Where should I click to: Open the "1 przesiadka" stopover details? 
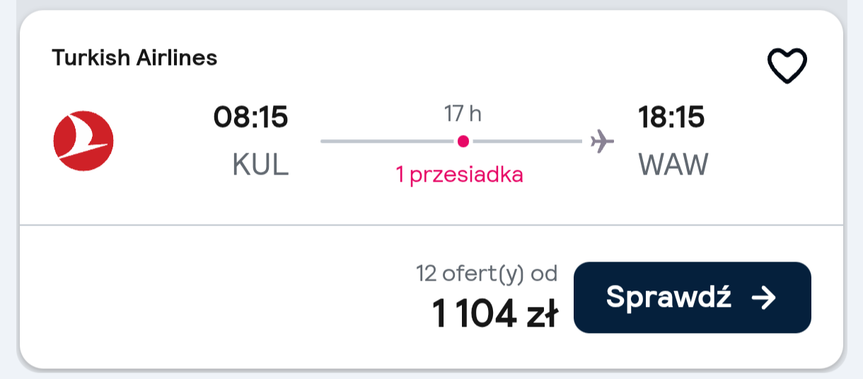pos(460,175)
